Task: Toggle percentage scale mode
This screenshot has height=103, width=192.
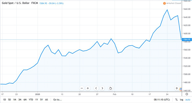Action: click(x=176, y=100)
